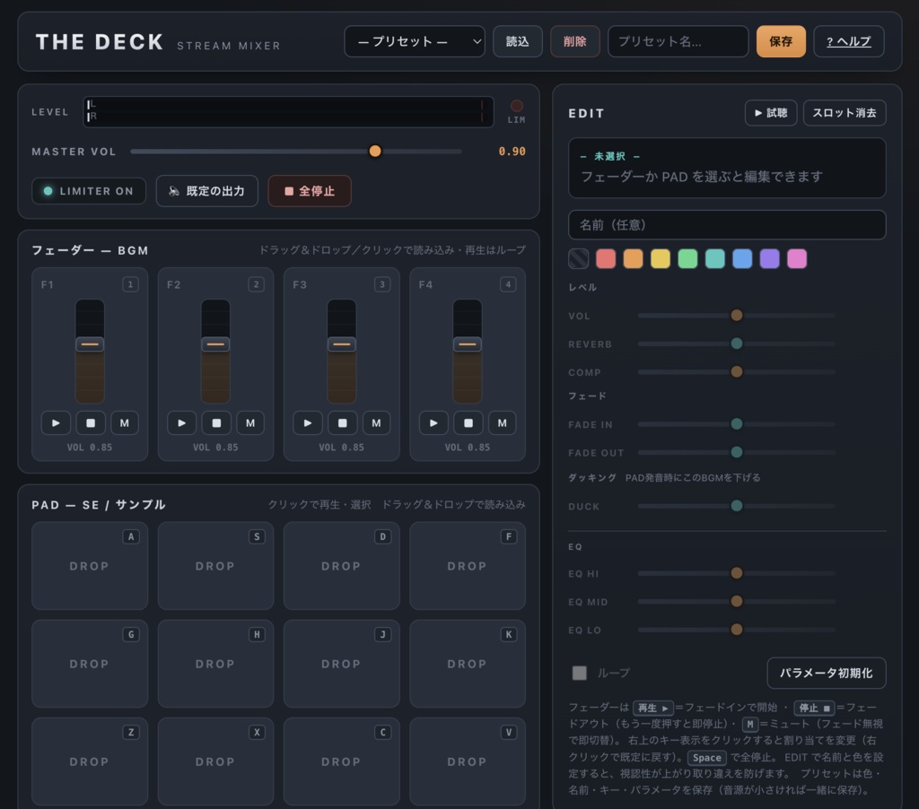Click the 全停止 stop-all button
The height and width of the screenshot is (809, 919).
click(310, 191)
